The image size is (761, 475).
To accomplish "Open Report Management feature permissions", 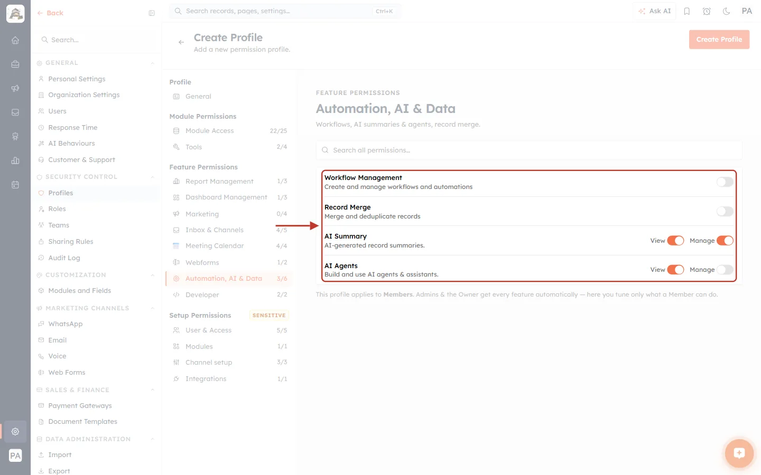I will point(229,182).
